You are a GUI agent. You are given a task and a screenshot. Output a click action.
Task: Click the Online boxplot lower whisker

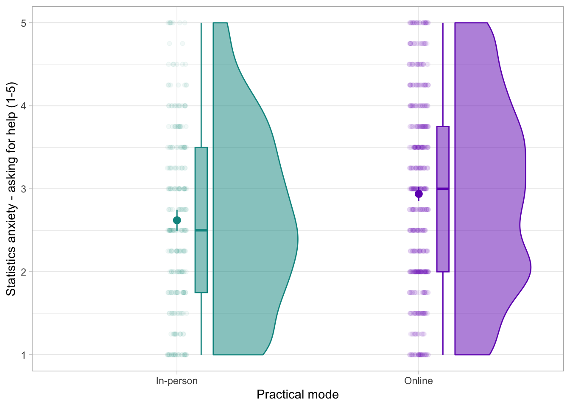coord(443,314)
